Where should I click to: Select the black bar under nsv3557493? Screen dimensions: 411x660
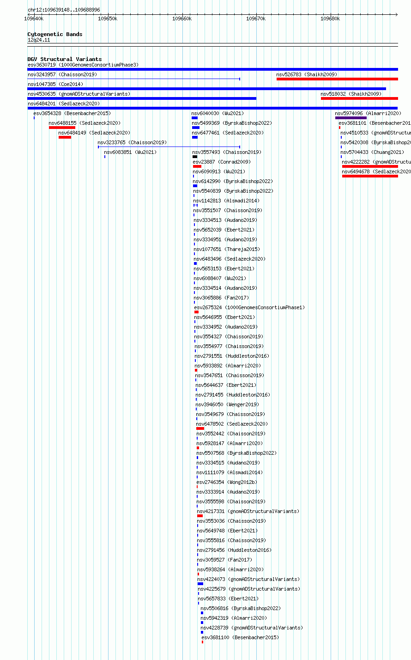(195, 157)
